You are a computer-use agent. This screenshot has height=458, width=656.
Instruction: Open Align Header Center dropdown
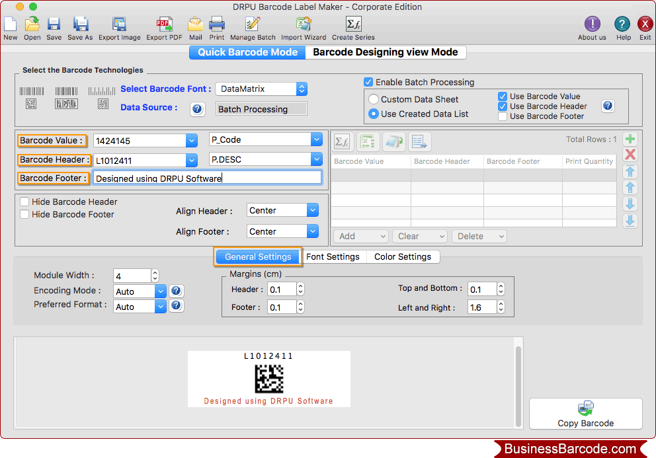pyautogui.click(x=313, y=210)
